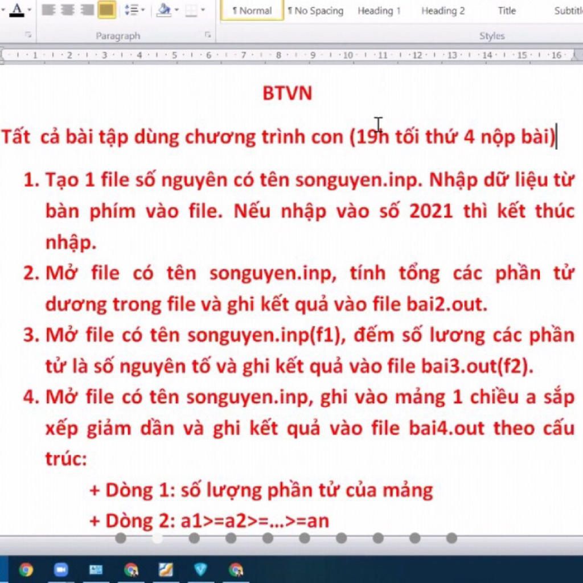Open Google Chrome from the taskbar
Image resolution: width=583 pixels, height=583 pixels.
tap(26, 569)
